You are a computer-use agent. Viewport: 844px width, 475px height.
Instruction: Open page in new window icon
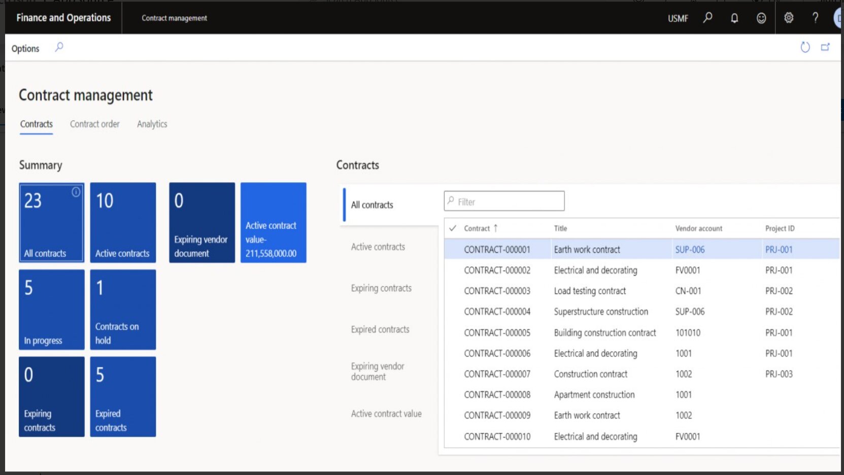tap(825, 47)
